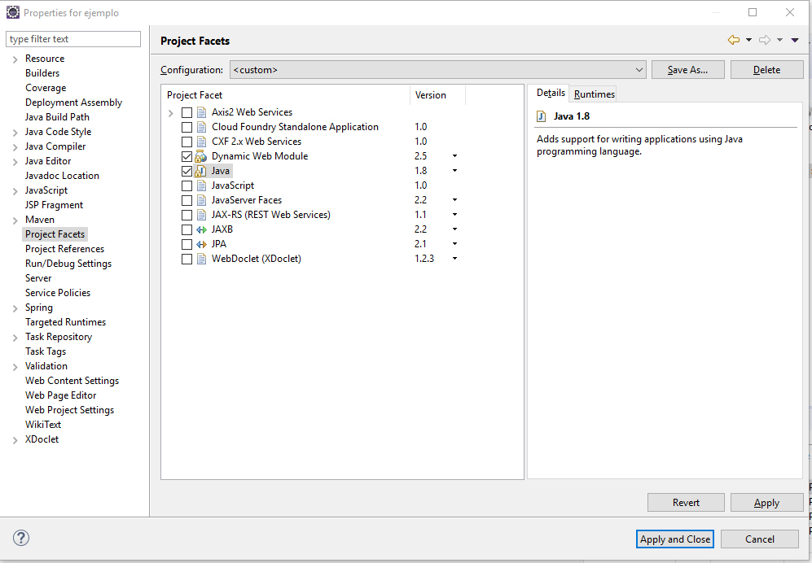Enable the JavaScript facet checkbox
812x563 pixels.
click(x=187, y=185)
